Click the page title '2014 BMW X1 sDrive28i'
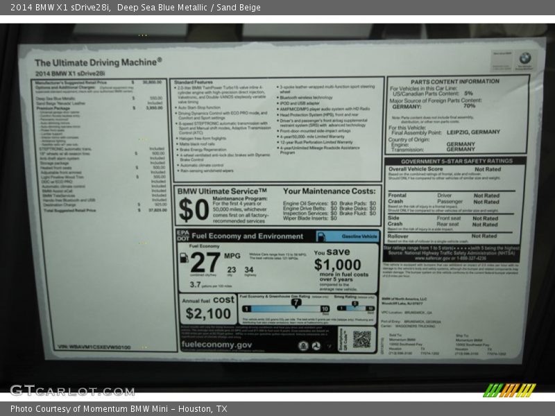This screenshot has height=416, width=555. [58, 7]
